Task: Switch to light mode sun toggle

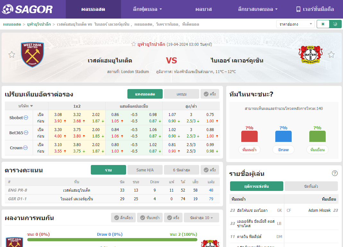Action: [x=323, y=24]
